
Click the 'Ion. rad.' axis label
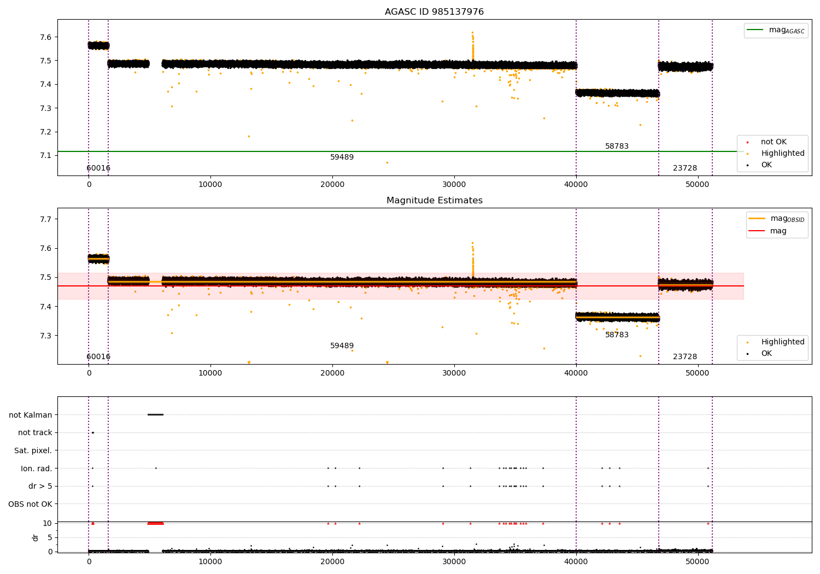37,468
